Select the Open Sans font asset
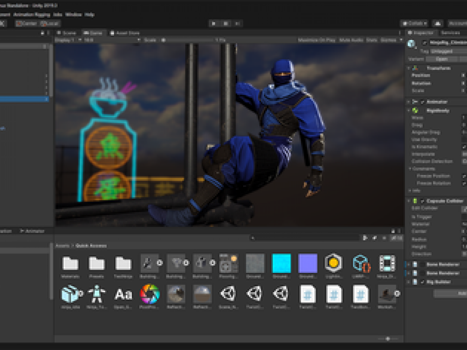Screen dimensions: 467x350 point(123,294)
